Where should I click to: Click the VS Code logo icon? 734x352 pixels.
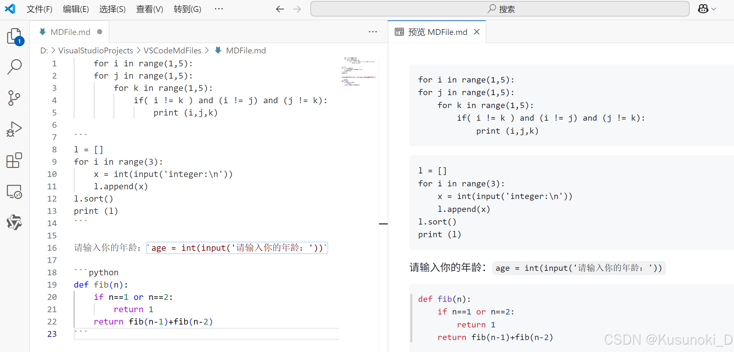point(10,9)
